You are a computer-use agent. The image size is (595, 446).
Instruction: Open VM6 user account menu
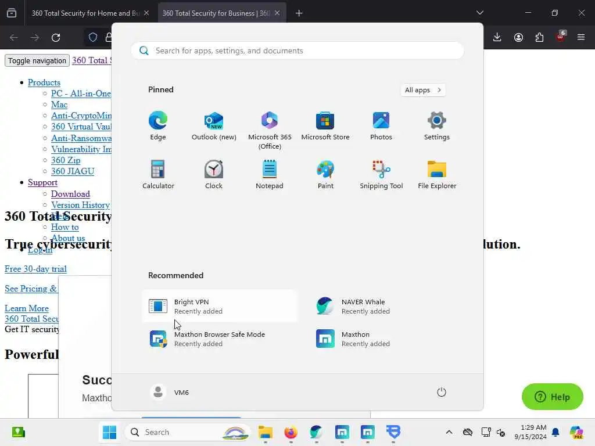coord(170,392)
